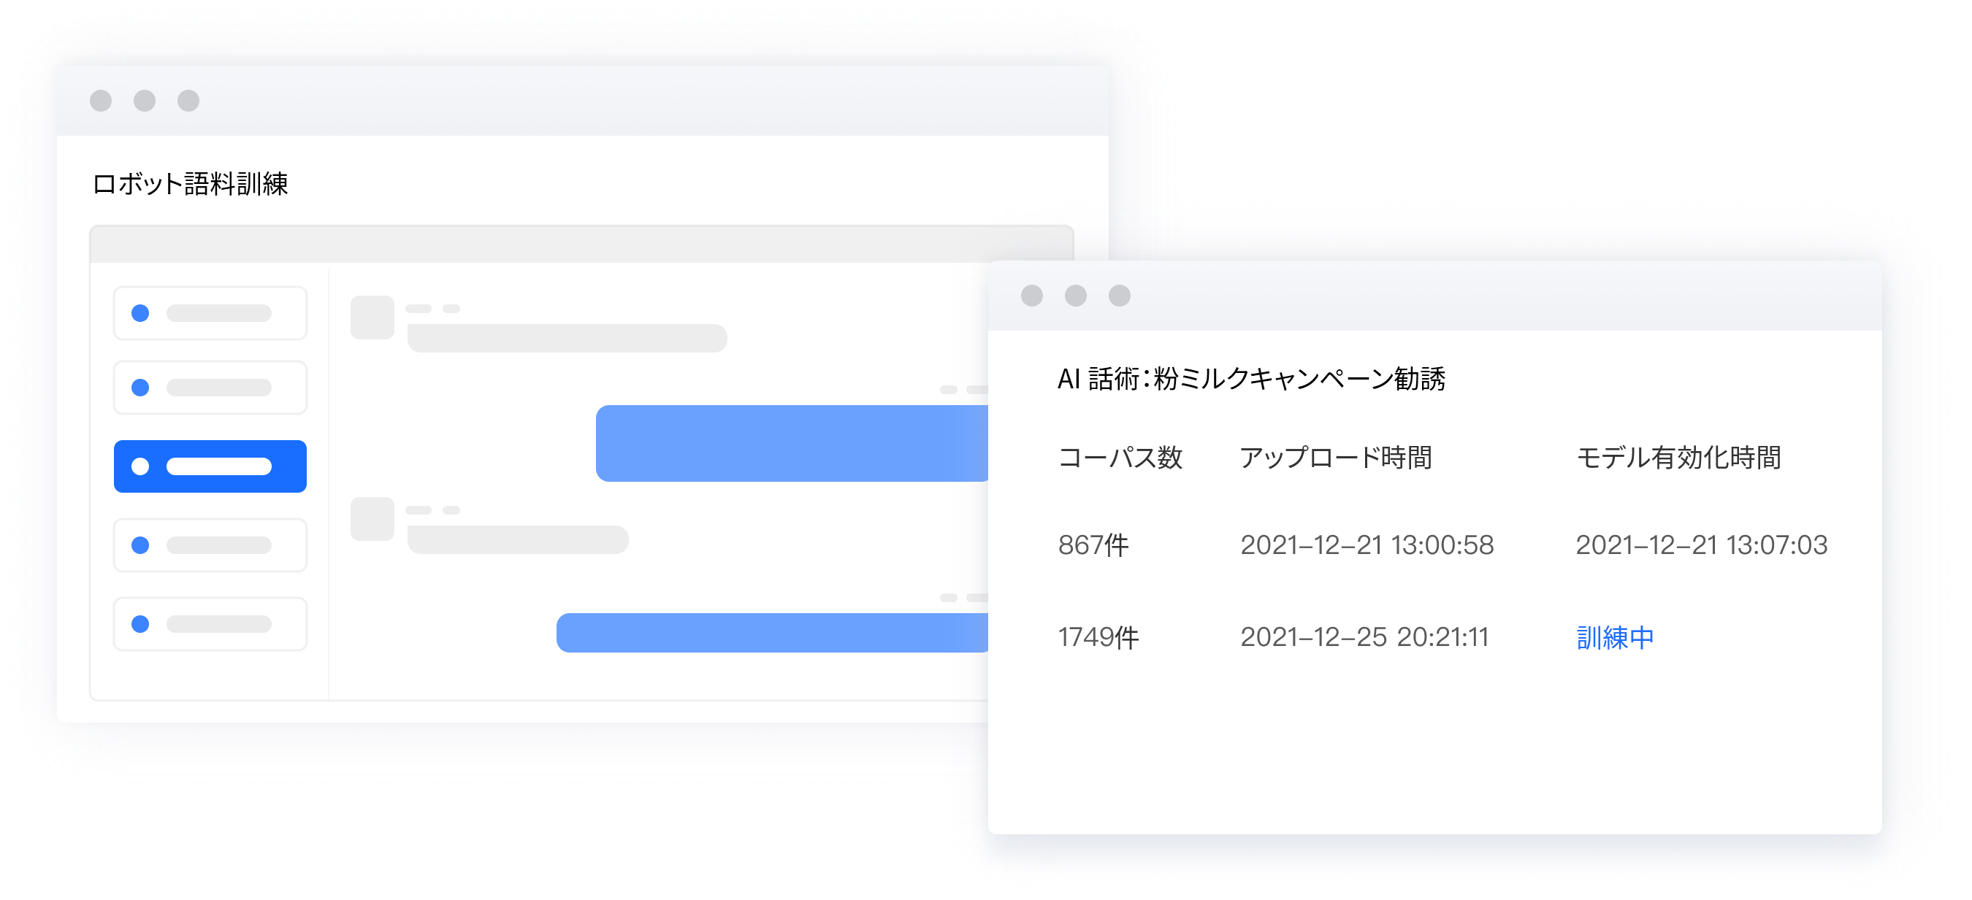This screenshot has width=1972, height=900.
Task: Click first window dot of front window
Action: tap(1031, 296)
